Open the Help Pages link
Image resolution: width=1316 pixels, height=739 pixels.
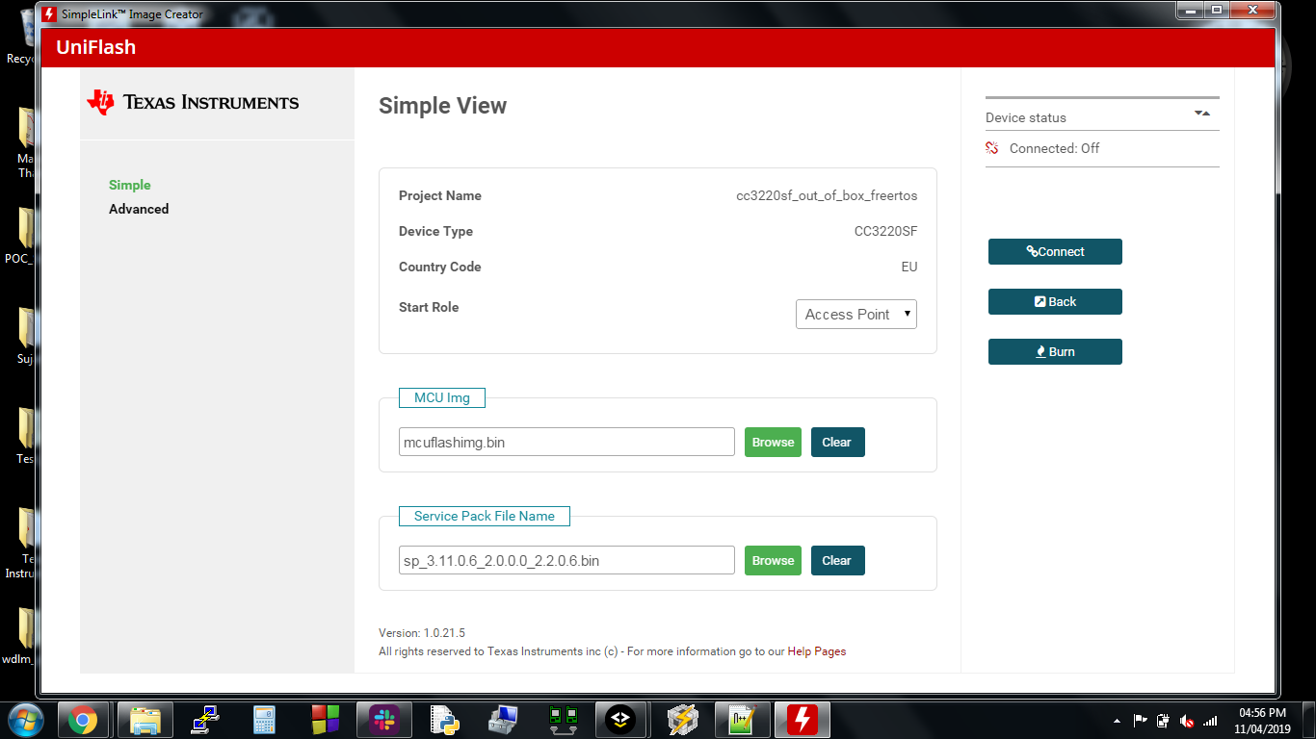817,651
